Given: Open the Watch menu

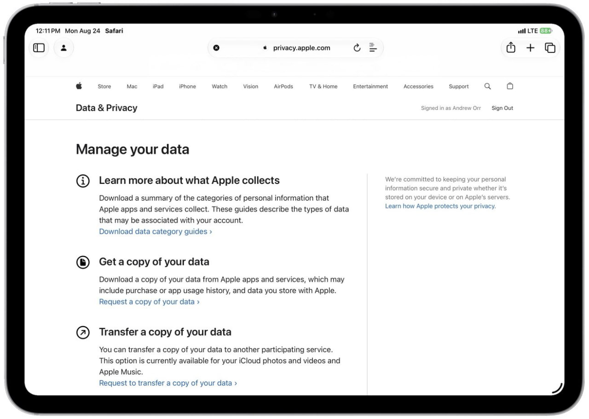Looking at the screenshot, I should tap(219, 86).
